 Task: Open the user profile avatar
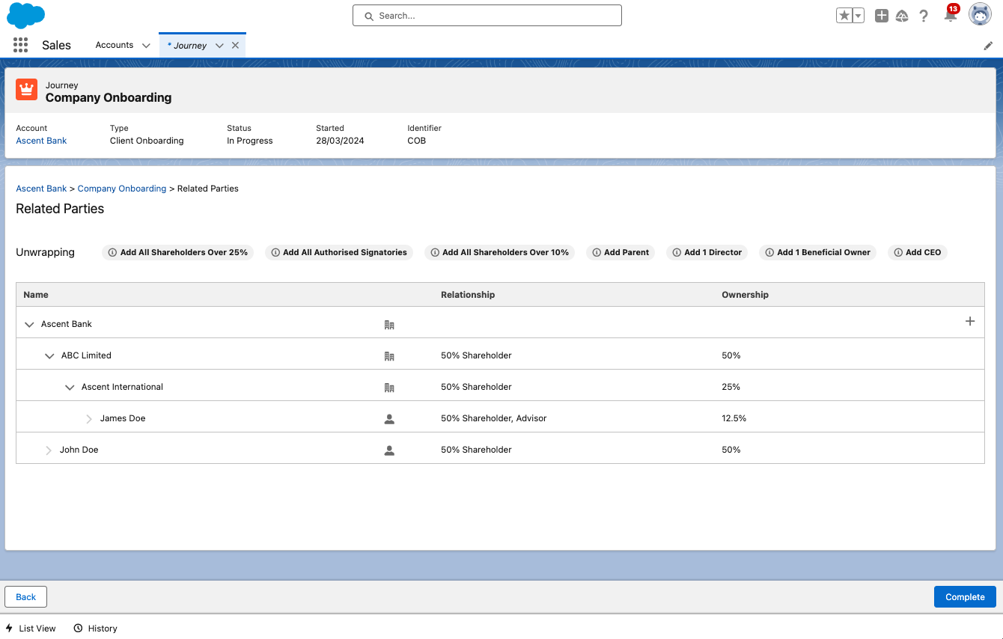click(980, 14)
